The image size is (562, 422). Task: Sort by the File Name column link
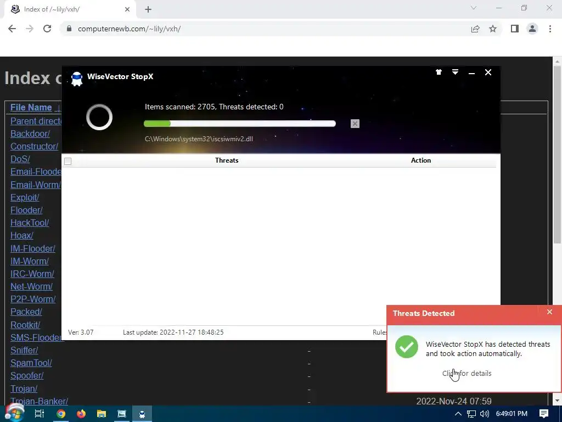click(31, 107)
